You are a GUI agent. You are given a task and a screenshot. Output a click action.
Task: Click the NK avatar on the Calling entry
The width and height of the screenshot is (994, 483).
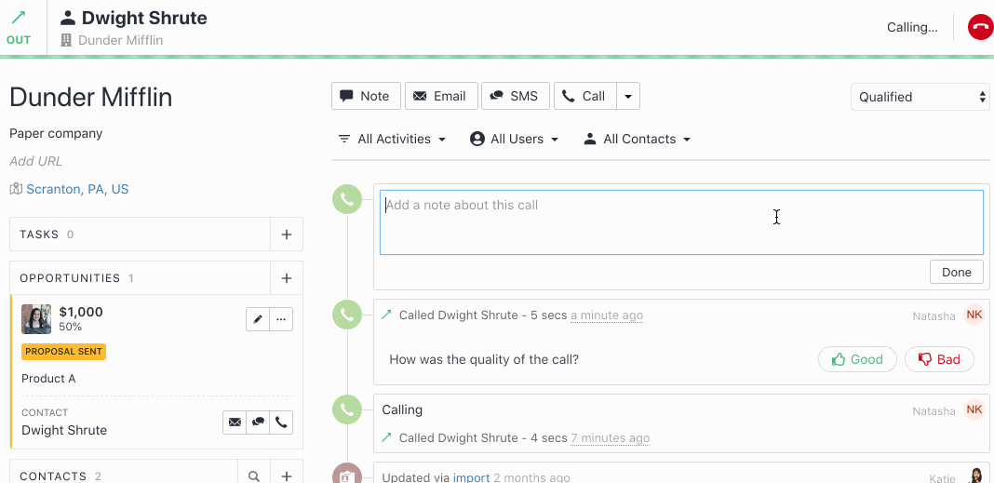pyautogui.click(x=974, y=409)
